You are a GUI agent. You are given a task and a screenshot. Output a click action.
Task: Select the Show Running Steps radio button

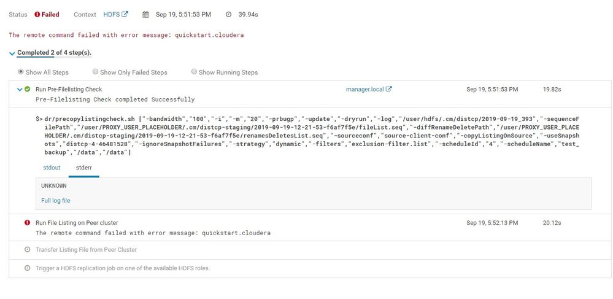(194, 72)
